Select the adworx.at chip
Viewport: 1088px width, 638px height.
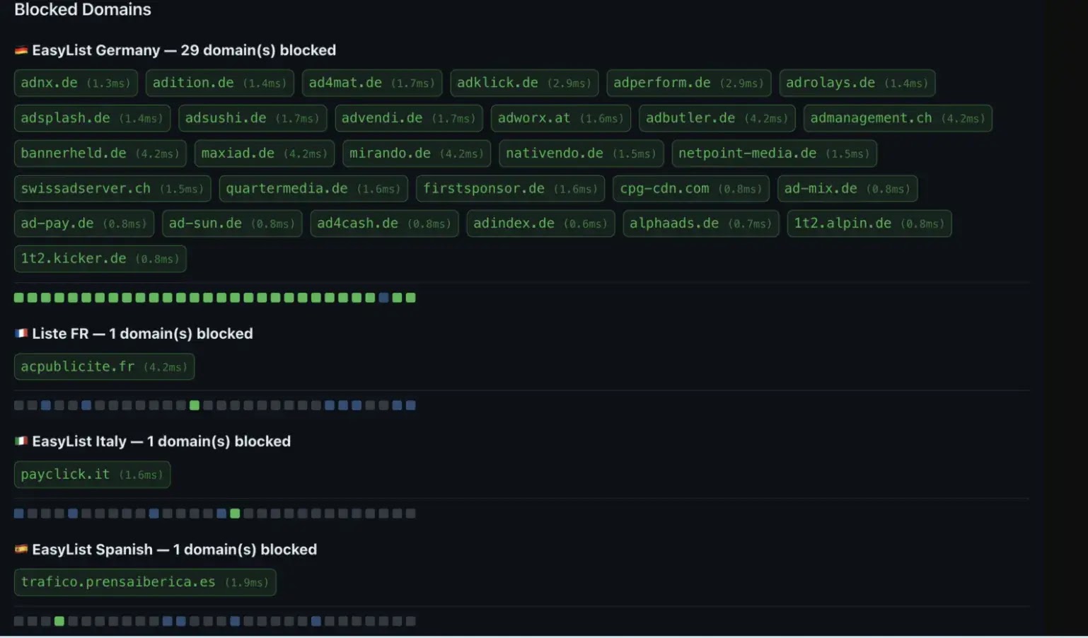(561, 118)
